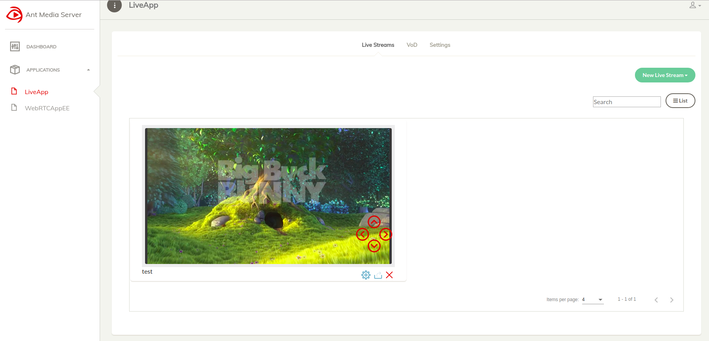Switch to the VoD tab

[x=412, y=45]
